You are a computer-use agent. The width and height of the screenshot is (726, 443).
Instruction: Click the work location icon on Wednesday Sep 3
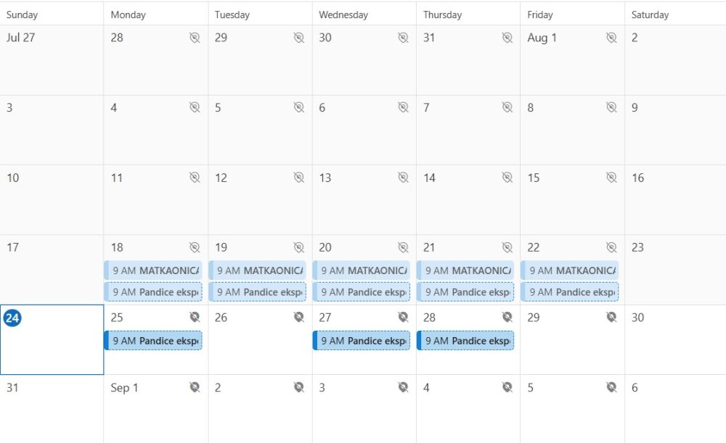403,387
